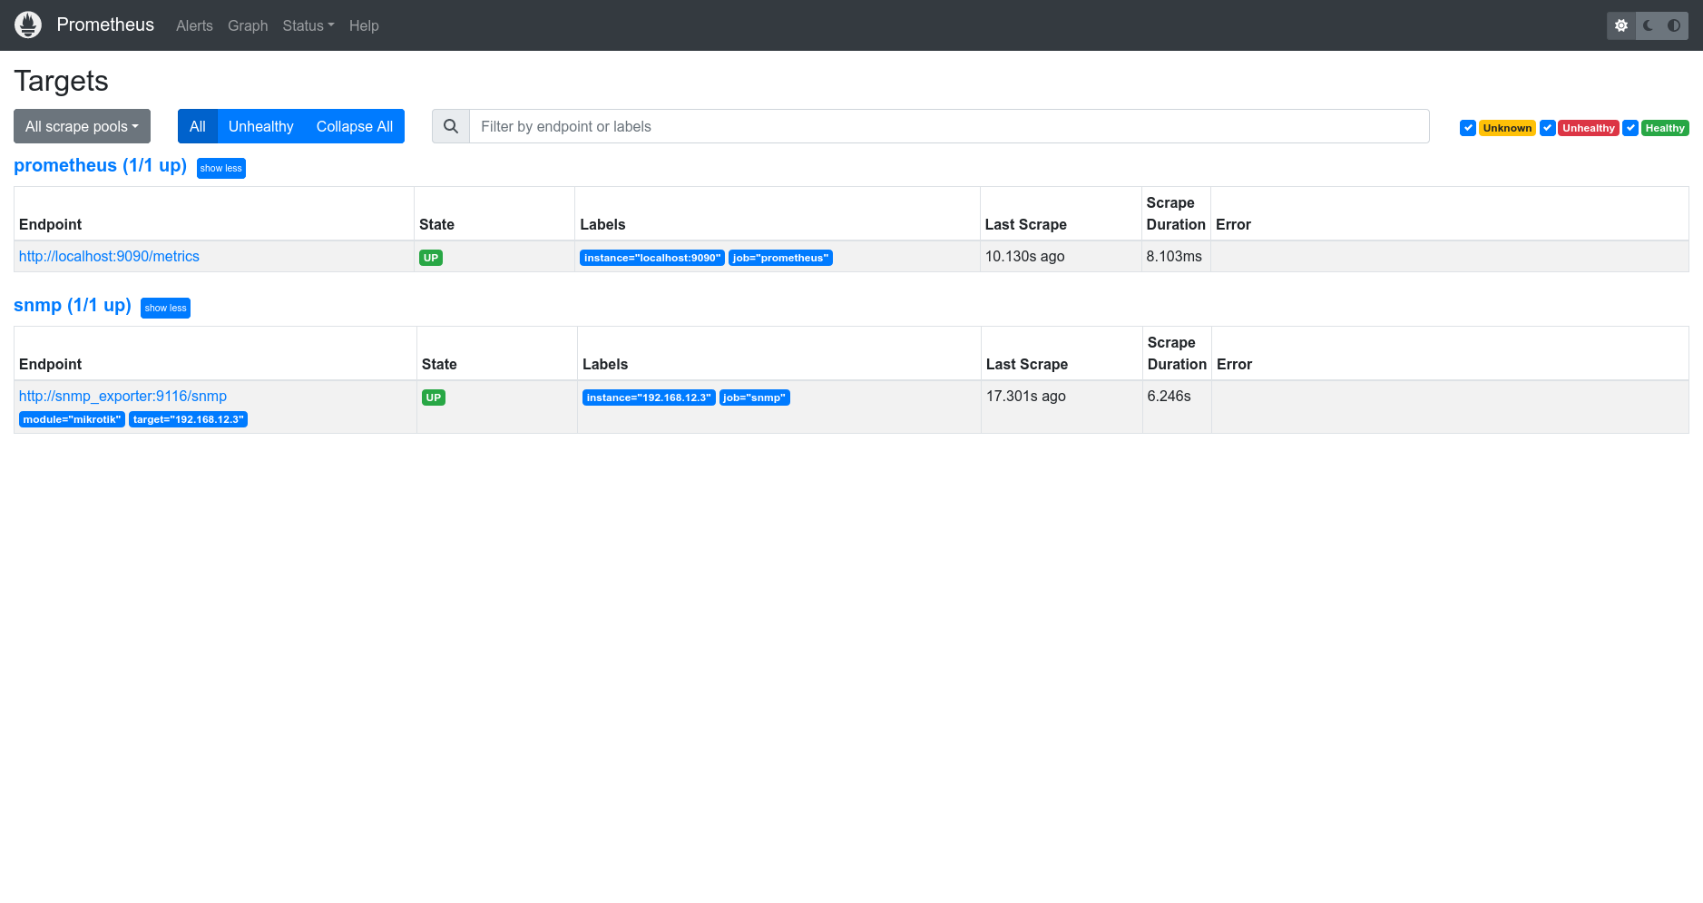The image size is (1703, 903).
Task: Toggle the Unknown state checkbox
Action: point(1467,128)
